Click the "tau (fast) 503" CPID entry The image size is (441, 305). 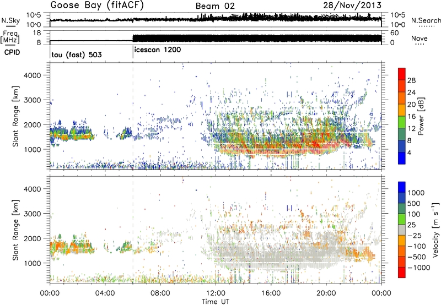point(77,55)
